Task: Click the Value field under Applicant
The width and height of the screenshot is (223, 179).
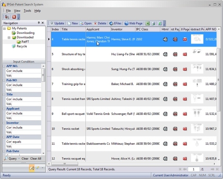Action: click(x=26, y=118)
